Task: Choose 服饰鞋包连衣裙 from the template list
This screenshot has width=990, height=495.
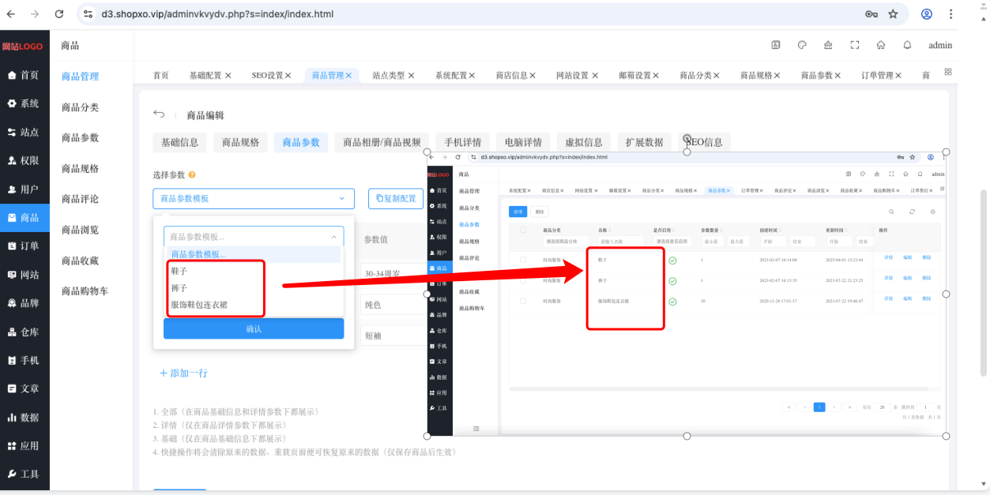Action: [254, 305]
